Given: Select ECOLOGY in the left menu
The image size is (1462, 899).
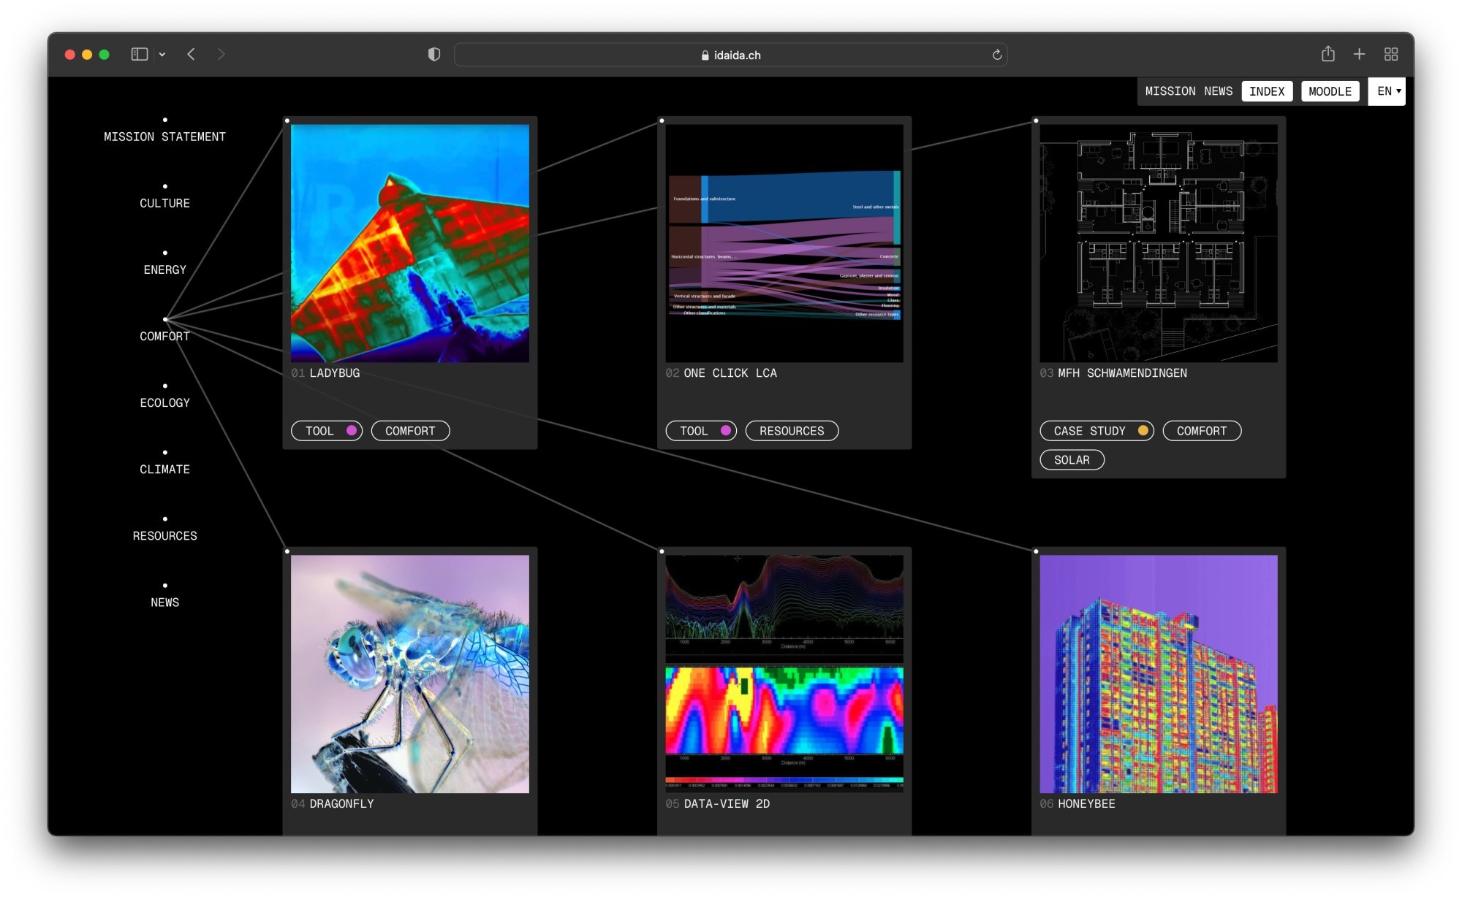Looking at the screenshot, I should pyautogui.click(x=164, y=402).
